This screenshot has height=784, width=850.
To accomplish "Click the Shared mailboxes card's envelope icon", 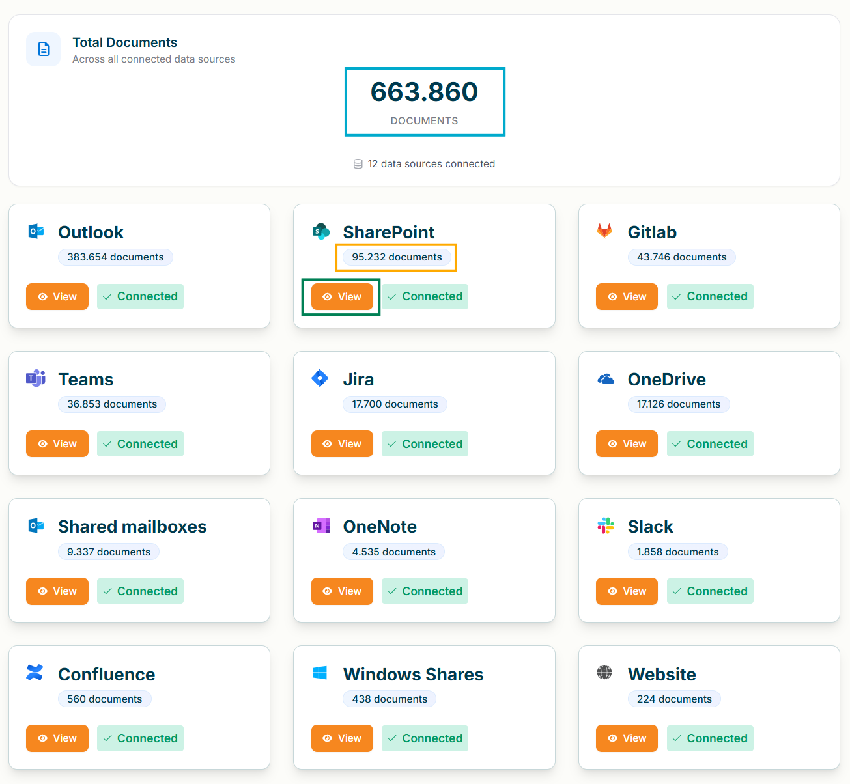I will click(x=36, y=525).
